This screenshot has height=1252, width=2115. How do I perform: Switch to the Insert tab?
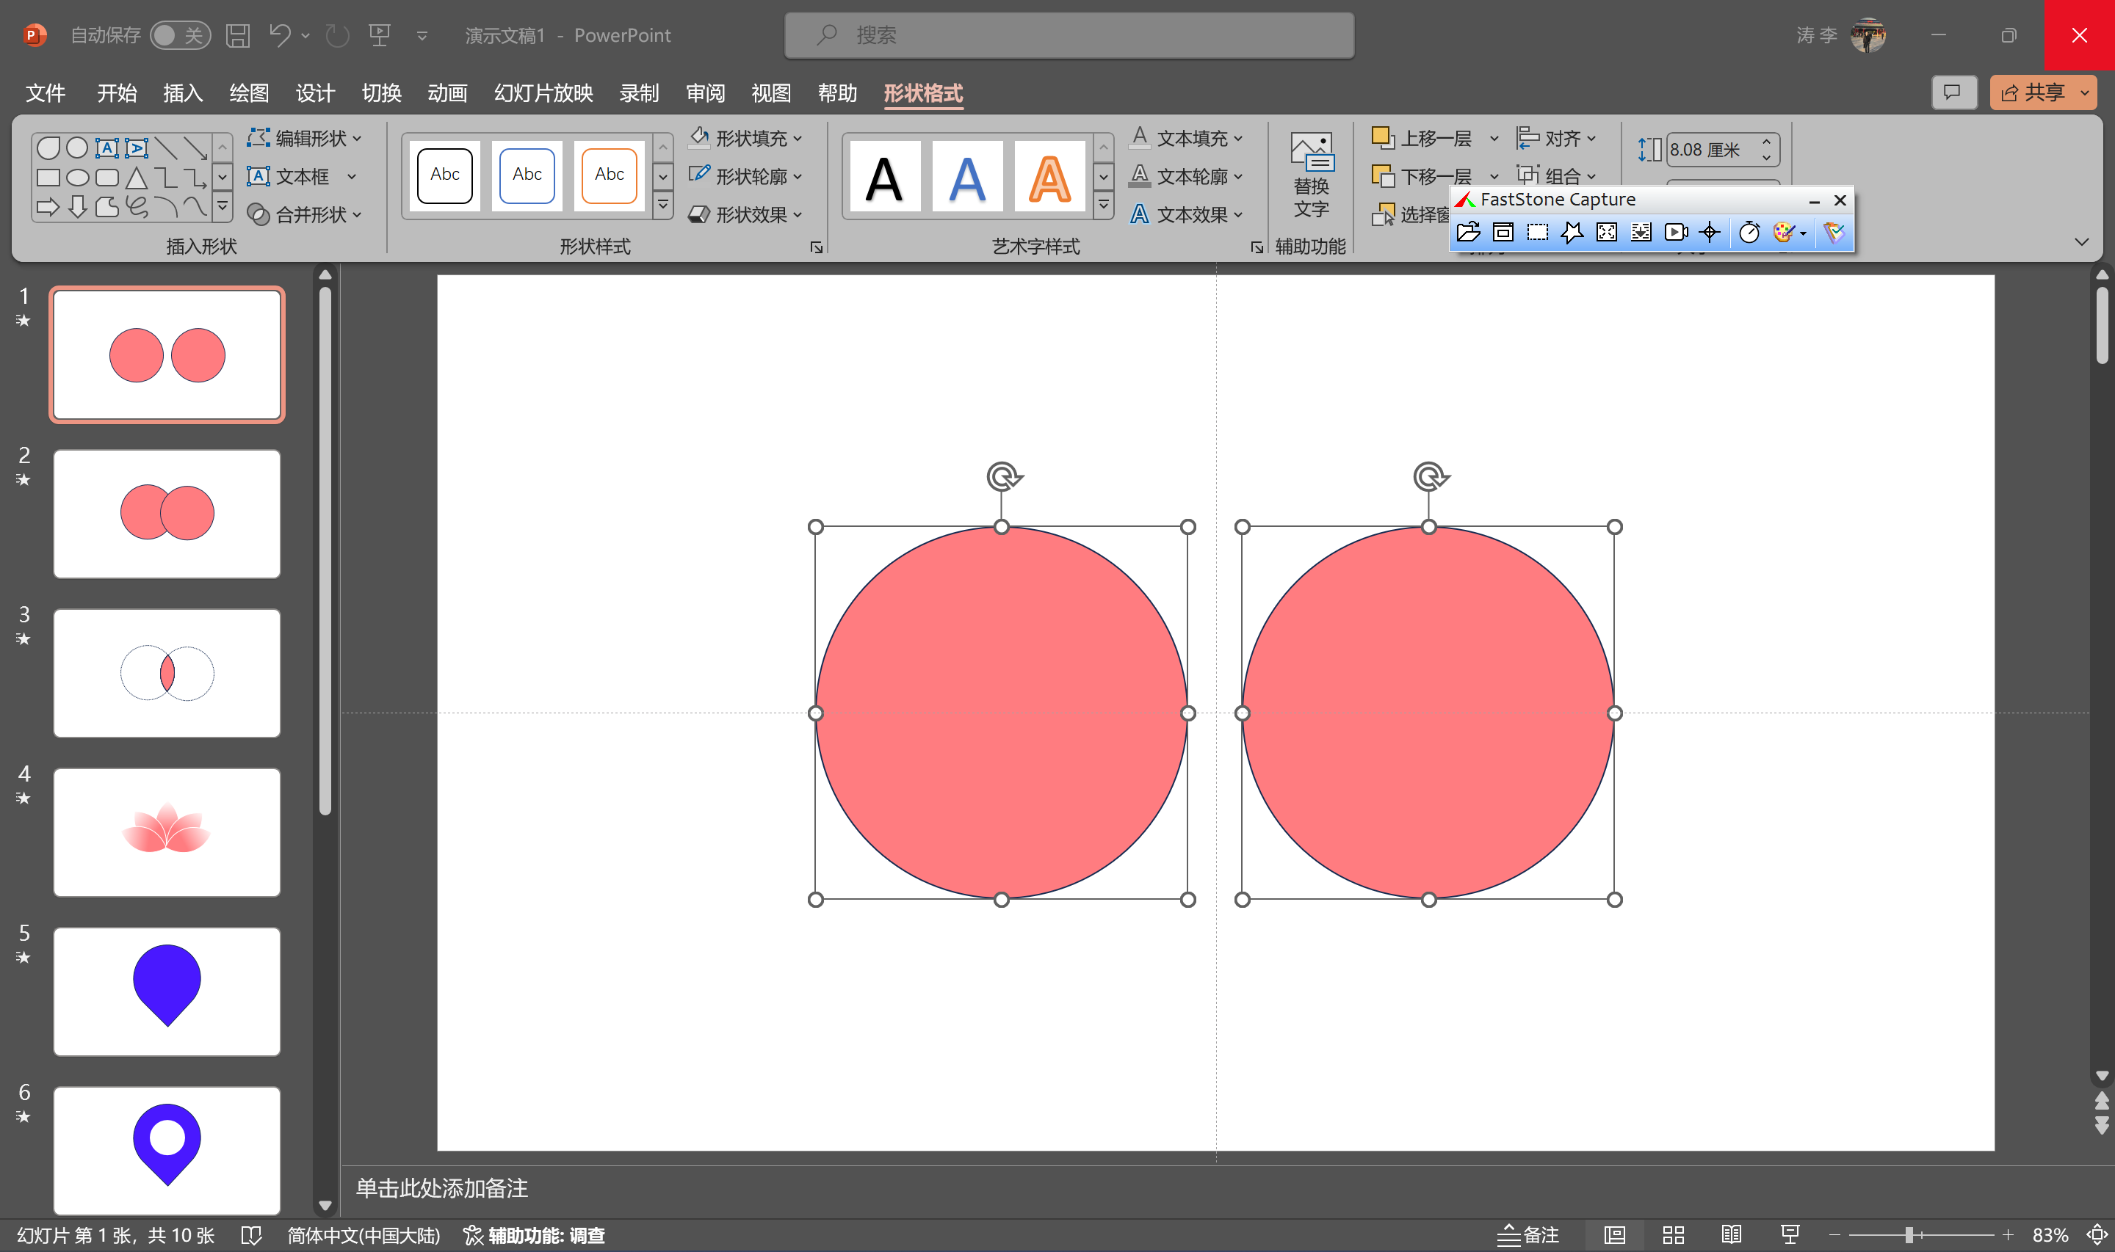point(183,92)
